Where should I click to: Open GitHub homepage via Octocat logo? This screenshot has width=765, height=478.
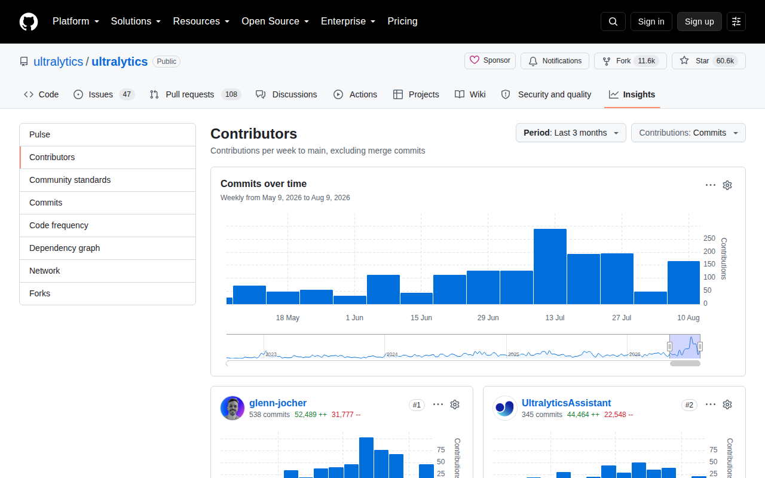point(29,22)
